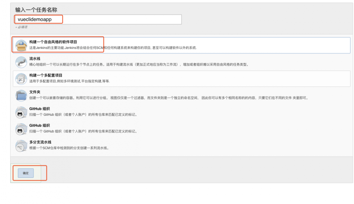Click the 确定 button
354x204 pixels.
coord(26,173)
